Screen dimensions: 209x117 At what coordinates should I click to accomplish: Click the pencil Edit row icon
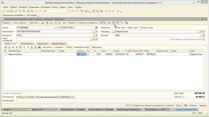click(x=13, y=47)
